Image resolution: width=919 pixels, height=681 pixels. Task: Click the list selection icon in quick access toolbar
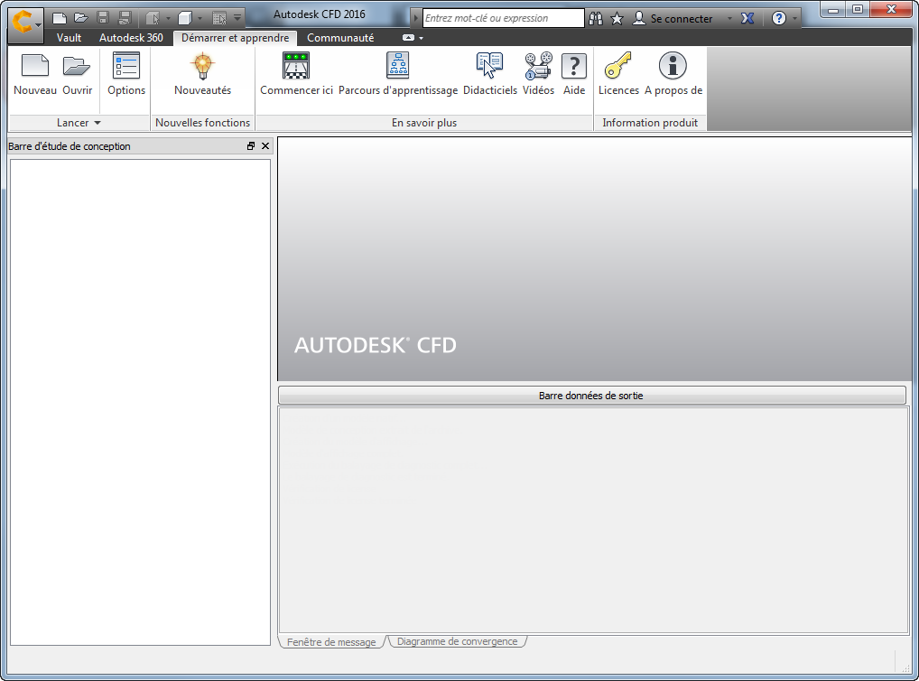pos(219,18)
